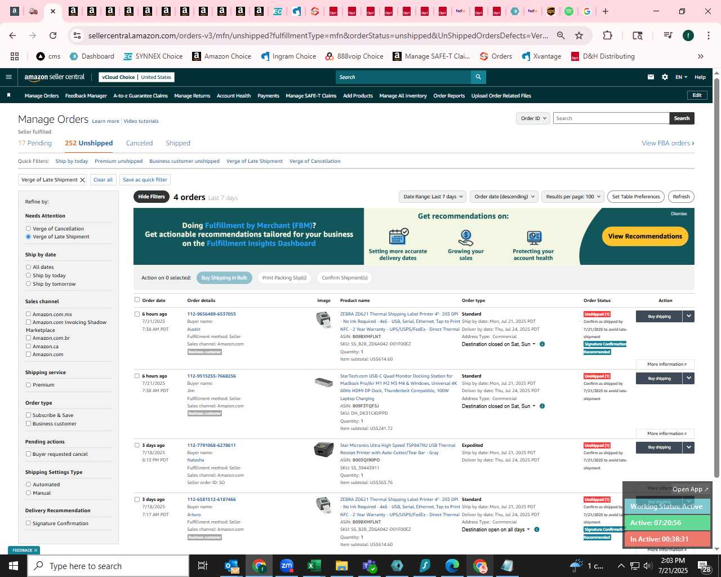
Task: Click the Hide Filters button
Action: (x=152, y=197)
